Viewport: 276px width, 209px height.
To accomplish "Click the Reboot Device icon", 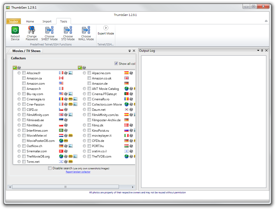I will (15, 30).
